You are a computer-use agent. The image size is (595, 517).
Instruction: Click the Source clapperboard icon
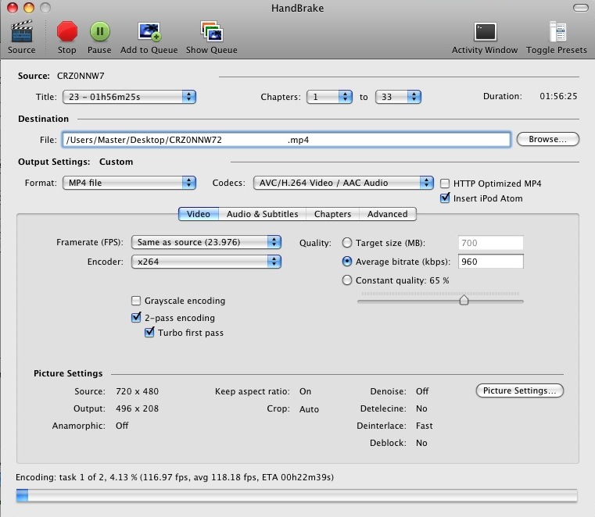(x=21, y=32)
